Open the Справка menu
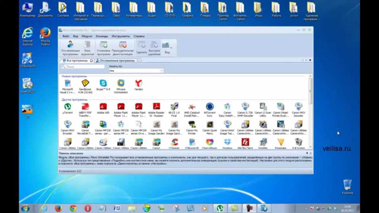The height and width of the screenshot is (213, 379). click(139, 36)
